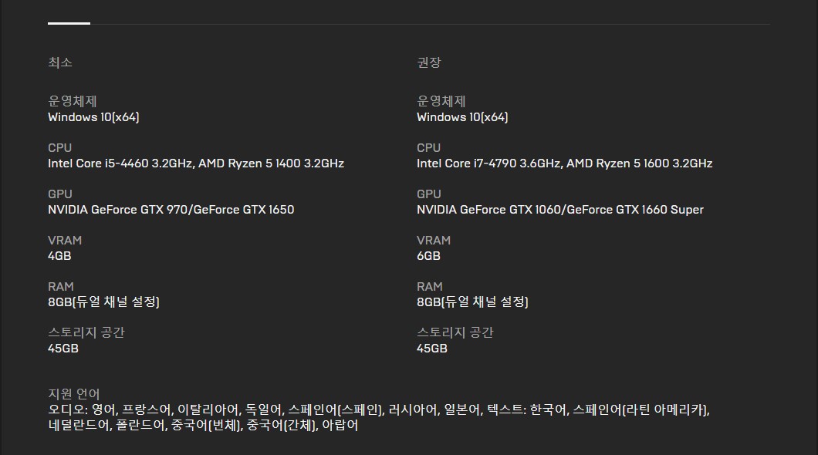Click the '지원 언어' supported languages heading
The height and width of the screenshot is (455, 818).
click(x=74, y=394)
